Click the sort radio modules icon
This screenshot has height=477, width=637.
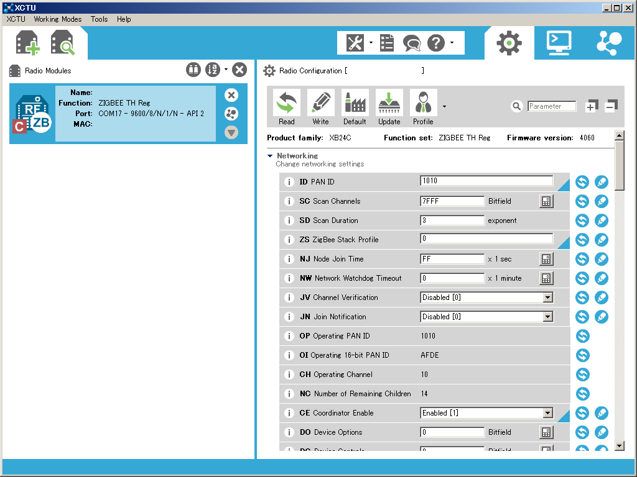pos(213,70)
